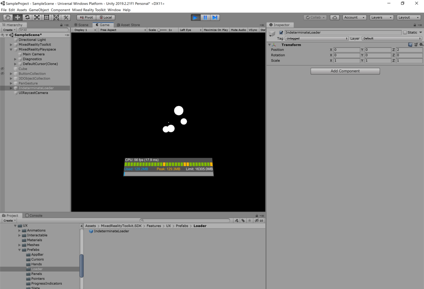Toggle Maximize On Play
This screenshot has width=424, height=289.
pyautogui.click(x=216, y=30)
